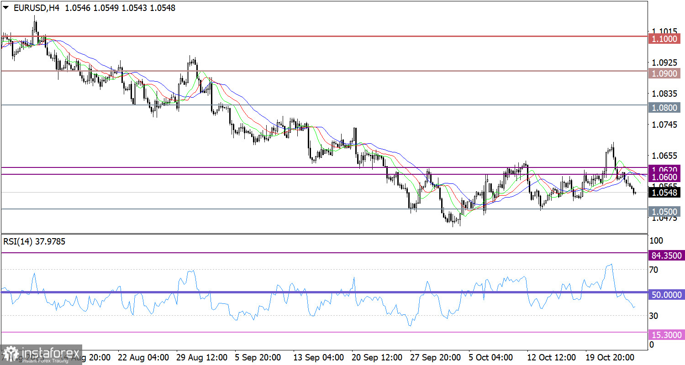Viewport: 685px width, 365px height.
Task: Click the triangle arrow before EURUSD,H4
Action: [5, 8]
